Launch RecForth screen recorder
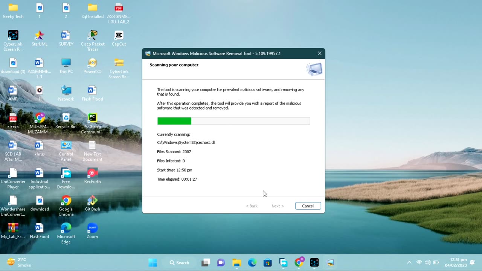This screenshot has width=482, height=271. click(92, 176)
